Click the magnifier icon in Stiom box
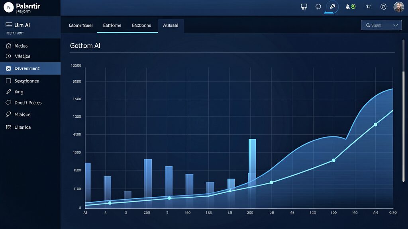 coord(368,25)
